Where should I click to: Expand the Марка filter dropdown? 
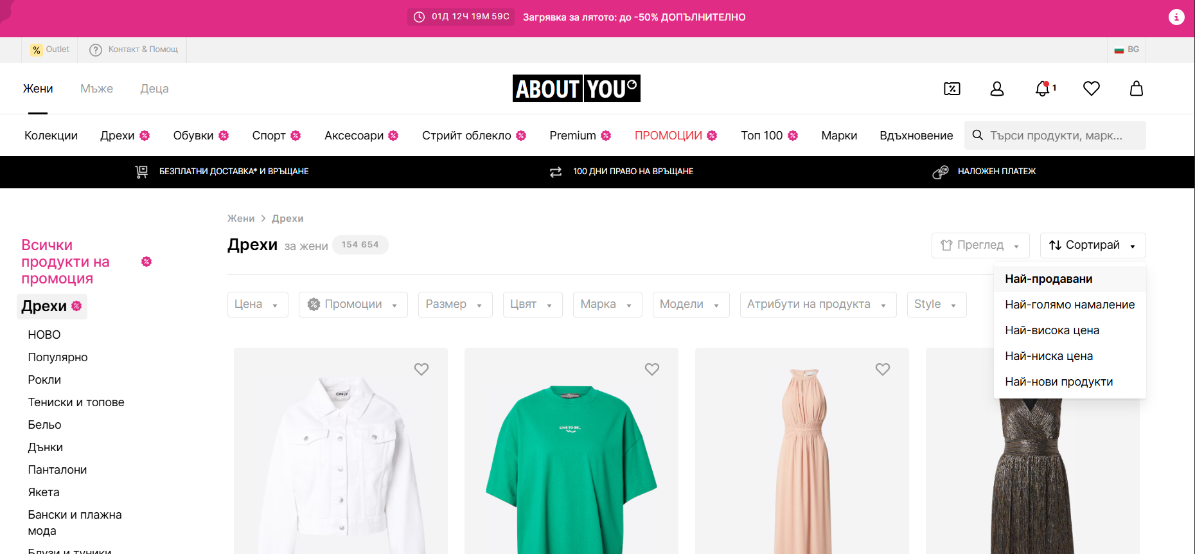606,305
